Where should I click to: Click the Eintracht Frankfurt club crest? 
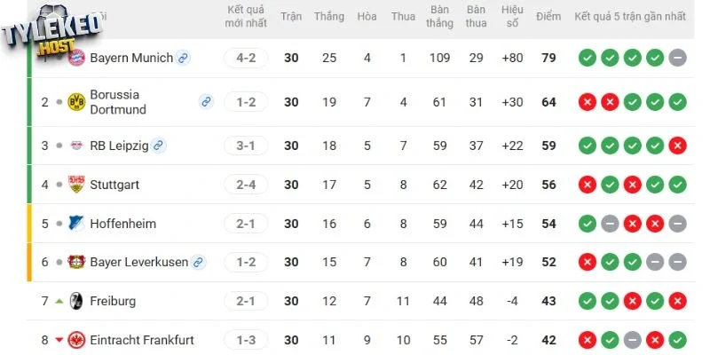pyautogui.click(x=75, y=340)
